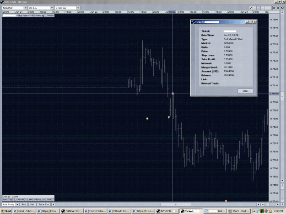
Task: Click the horizontal scrollbar thumb below chart
Action: (175, 204)
